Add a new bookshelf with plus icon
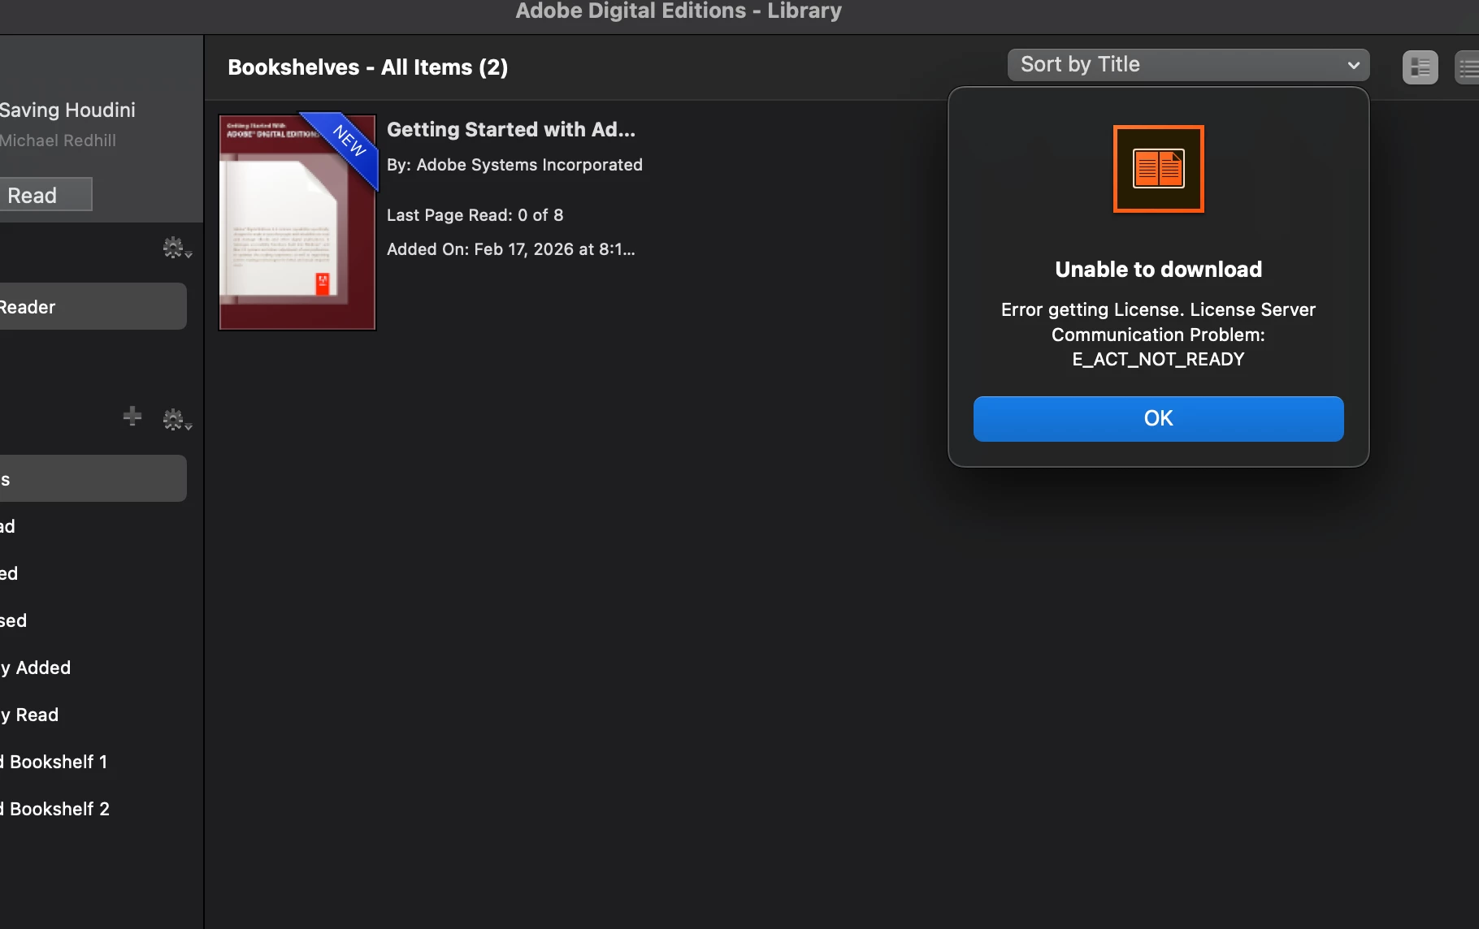 [x=132, y=417]
